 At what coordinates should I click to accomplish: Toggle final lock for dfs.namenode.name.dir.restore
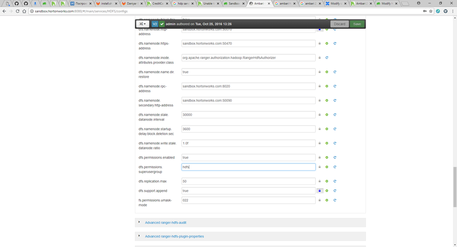click(x=319, y=72)
